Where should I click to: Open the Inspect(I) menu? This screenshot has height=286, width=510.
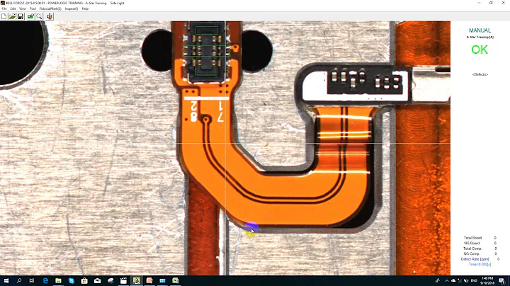tap(72, 8)
